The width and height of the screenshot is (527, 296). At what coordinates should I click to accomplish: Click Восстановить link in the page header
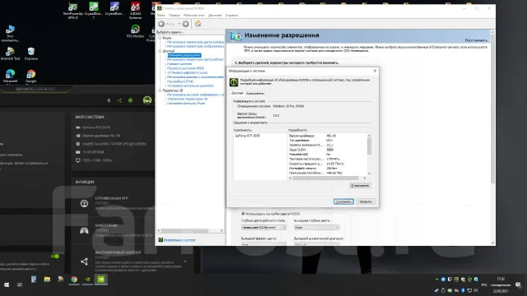[x=476, y=40]
